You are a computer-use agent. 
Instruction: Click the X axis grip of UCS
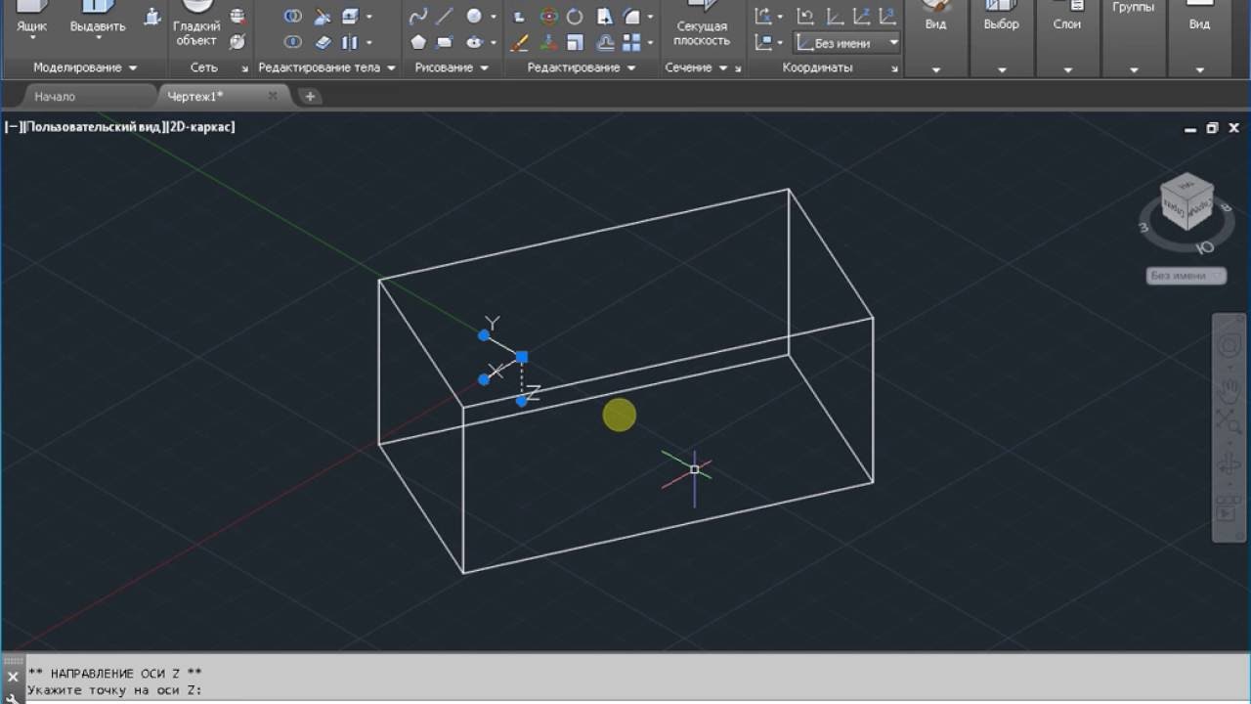point(484,379)
